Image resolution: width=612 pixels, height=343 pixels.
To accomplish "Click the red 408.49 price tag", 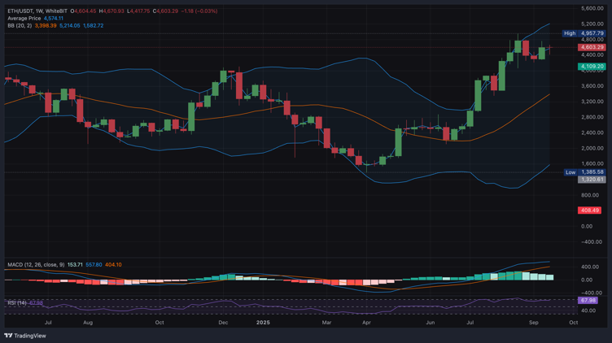I will [589, 211].
